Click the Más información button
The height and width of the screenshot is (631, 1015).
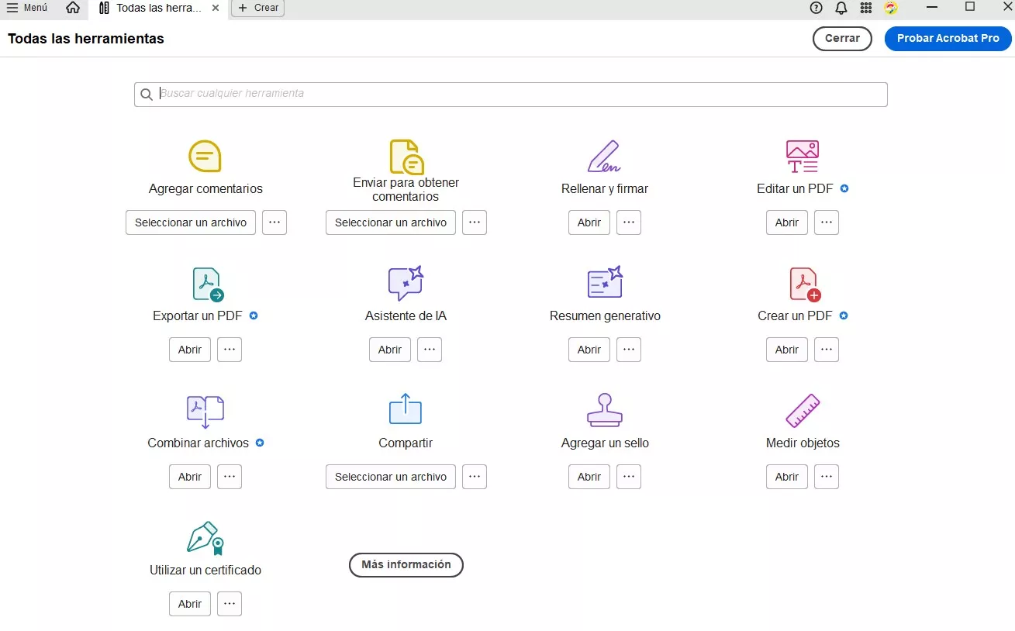[406, 565]
